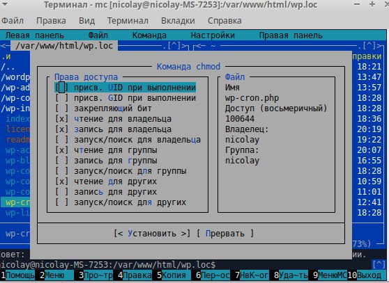Uncheck 'чтение для владельца'
389x283 pixels.
click(x=61, y=119)
